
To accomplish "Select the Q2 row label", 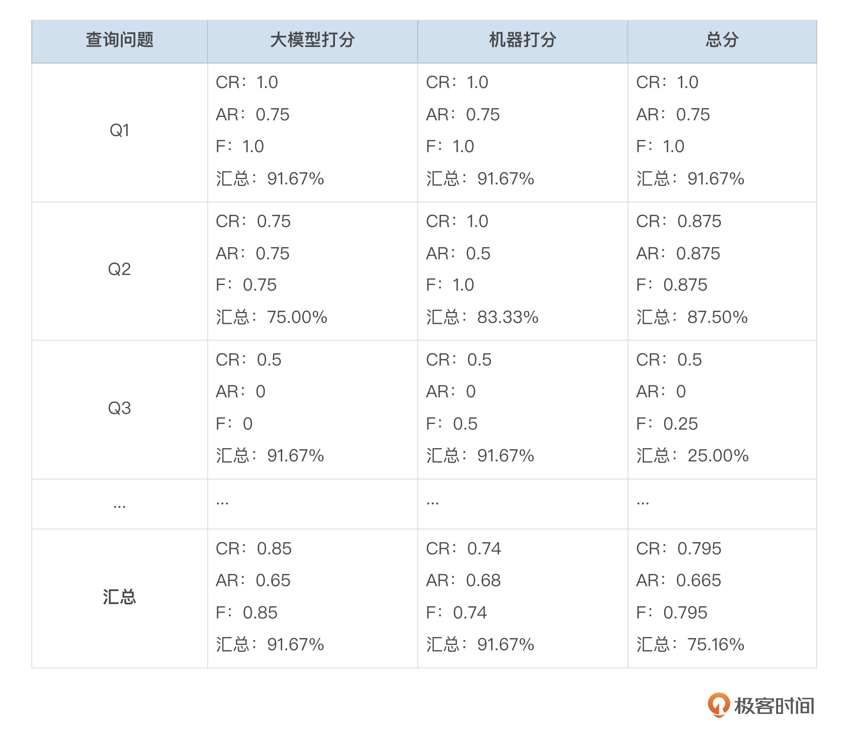I will coord(119,269).
